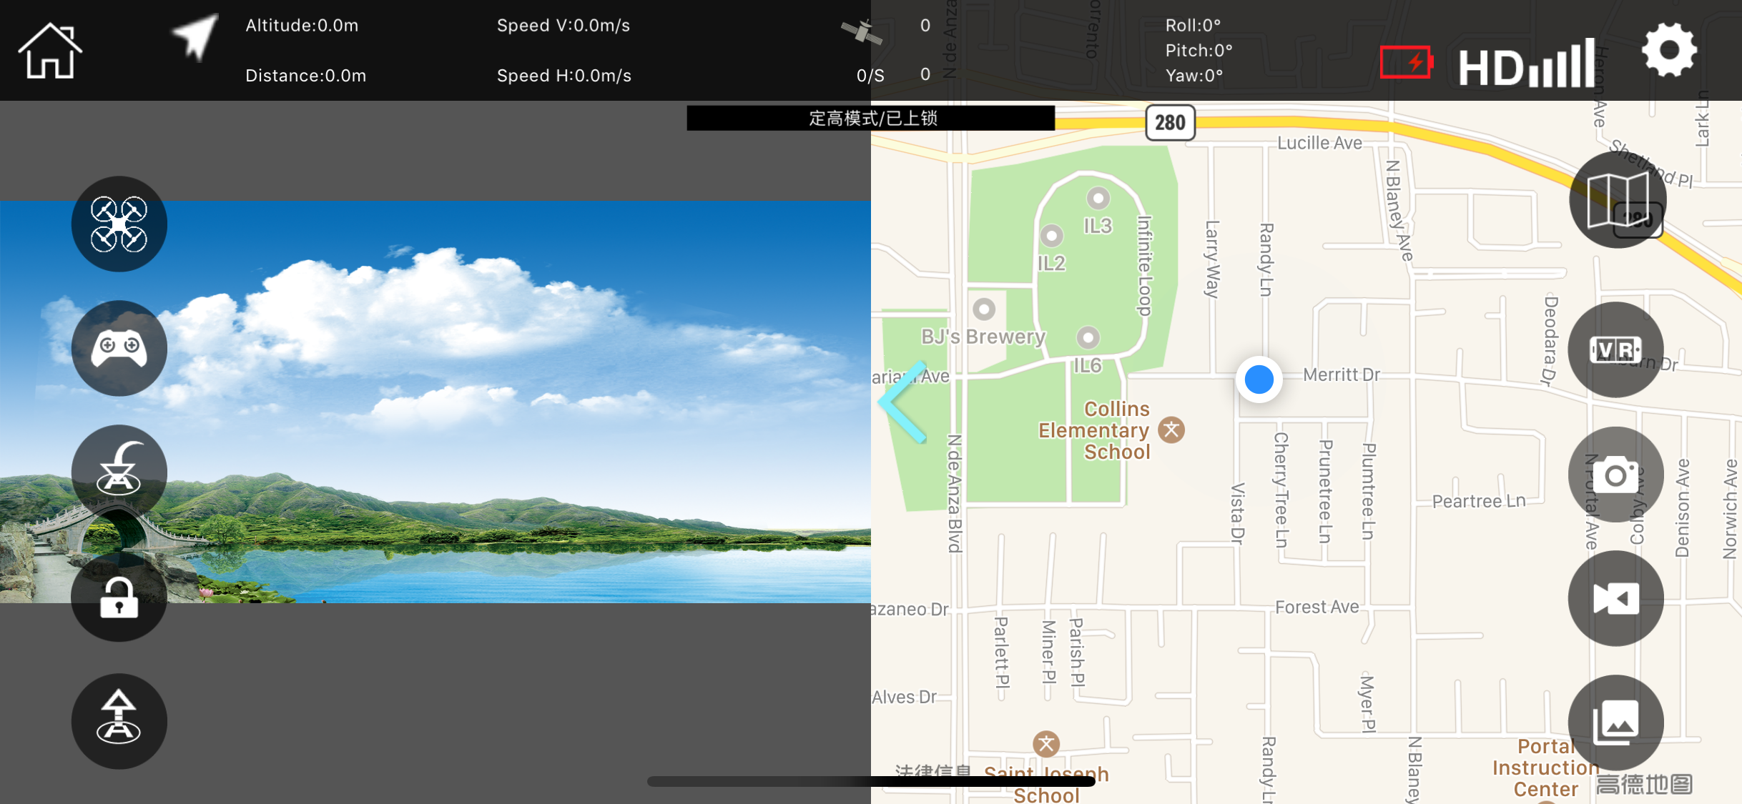Viewport: 1742px width, 804px height.
Task: Toggle the motor lock/unlock button
Action: pyautogui.click(x=119, y=597)
